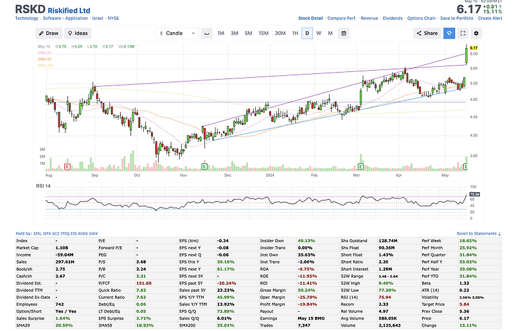Click the green E earnings marker in November
This screenshot has width=514, height=331.
(204, 167)
